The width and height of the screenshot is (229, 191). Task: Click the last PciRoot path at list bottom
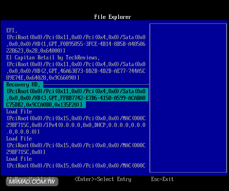point(76,166)
